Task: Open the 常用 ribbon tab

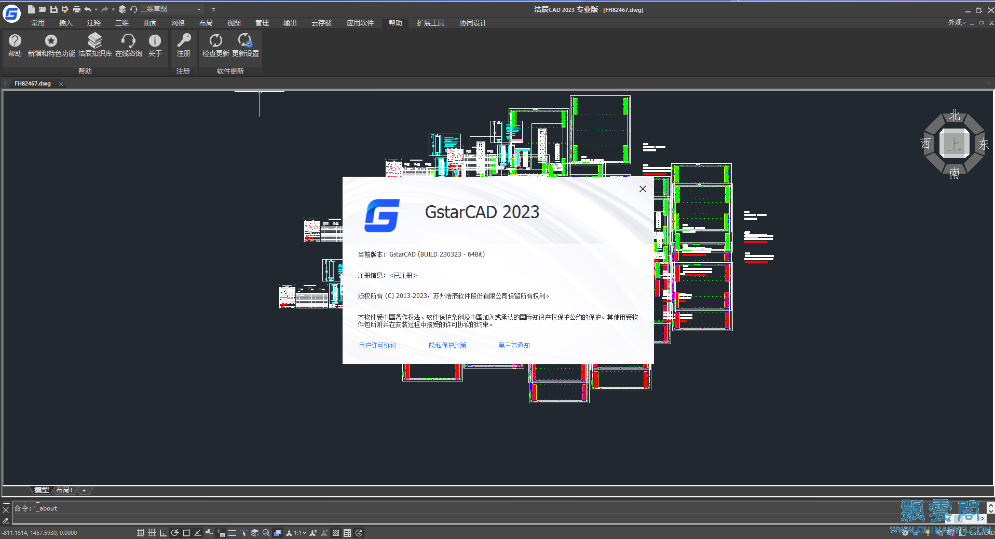Action: coord(38,23)
